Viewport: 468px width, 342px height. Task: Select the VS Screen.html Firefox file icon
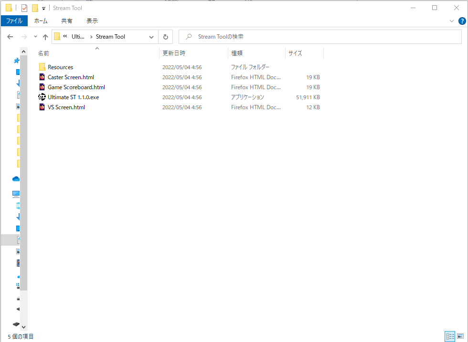[x=42, y=107]
